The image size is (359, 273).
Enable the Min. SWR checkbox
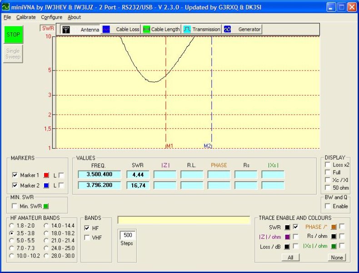tap(15, 206)
